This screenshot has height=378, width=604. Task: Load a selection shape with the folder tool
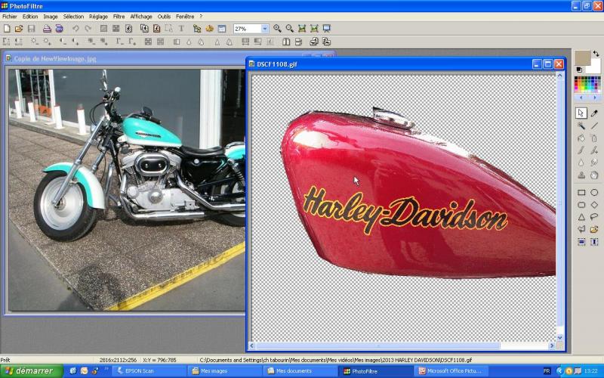coord(594,230)
